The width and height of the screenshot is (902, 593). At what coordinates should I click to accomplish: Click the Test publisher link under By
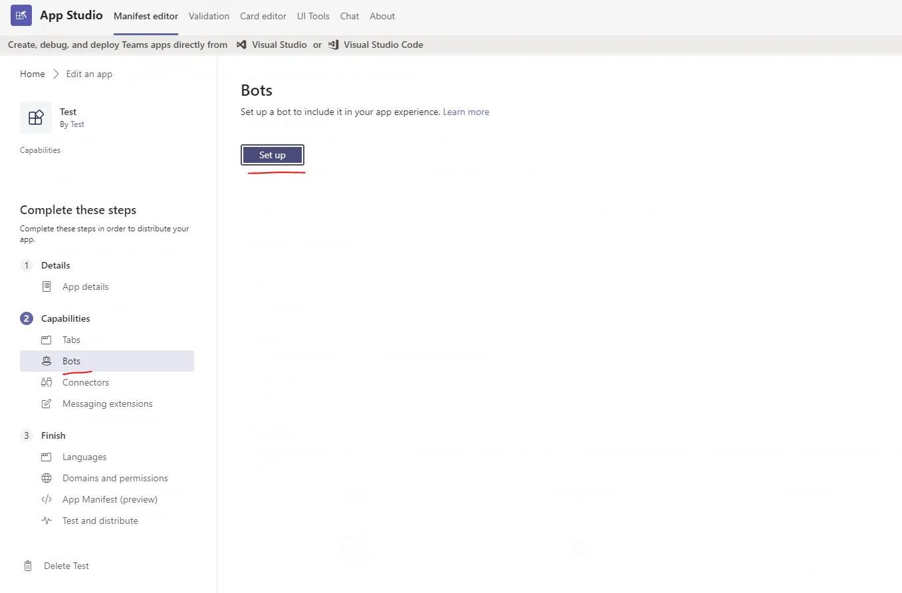pos(77,124)
